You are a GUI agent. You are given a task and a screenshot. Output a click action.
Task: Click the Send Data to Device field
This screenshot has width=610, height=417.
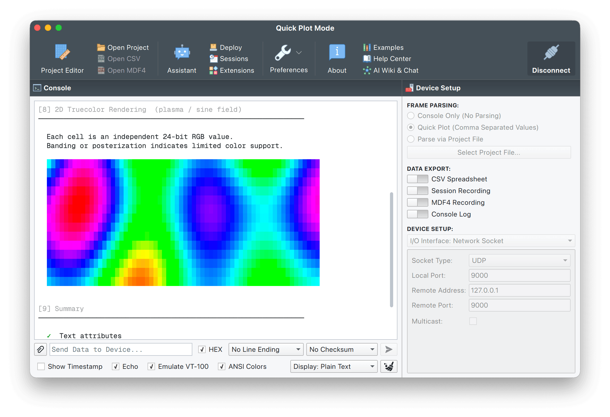[x=121, y=349]
